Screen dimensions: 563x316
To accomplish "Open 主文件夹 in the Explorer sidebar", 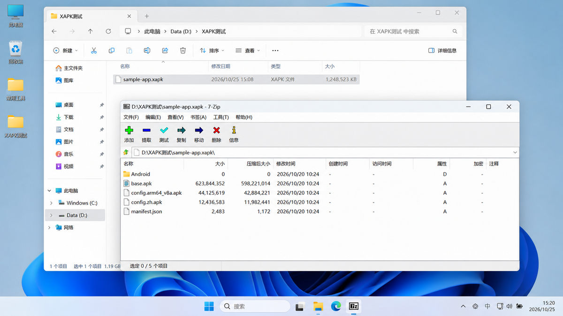I will pos(69,68).
